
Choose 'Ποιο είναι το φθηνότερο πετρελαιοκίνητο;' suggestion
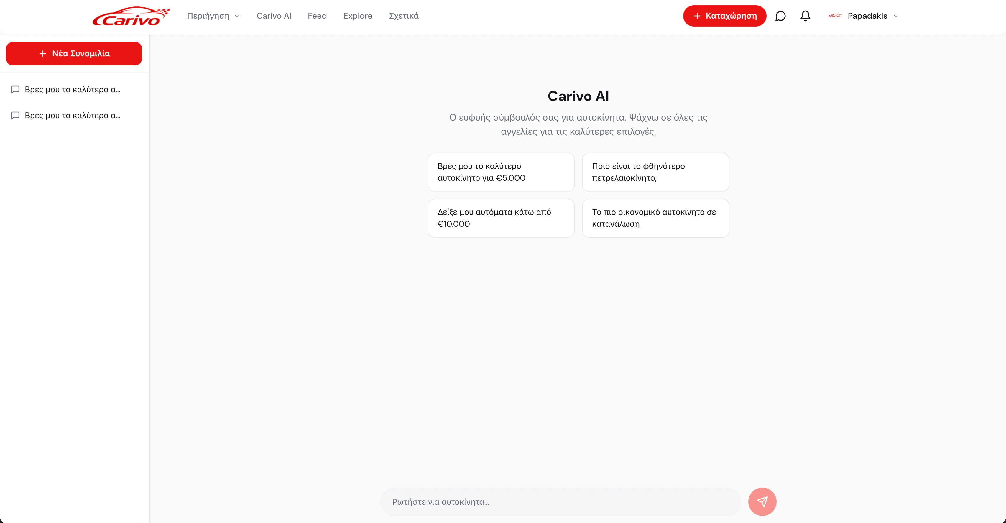pyautogui.click(x=655, y=172)
